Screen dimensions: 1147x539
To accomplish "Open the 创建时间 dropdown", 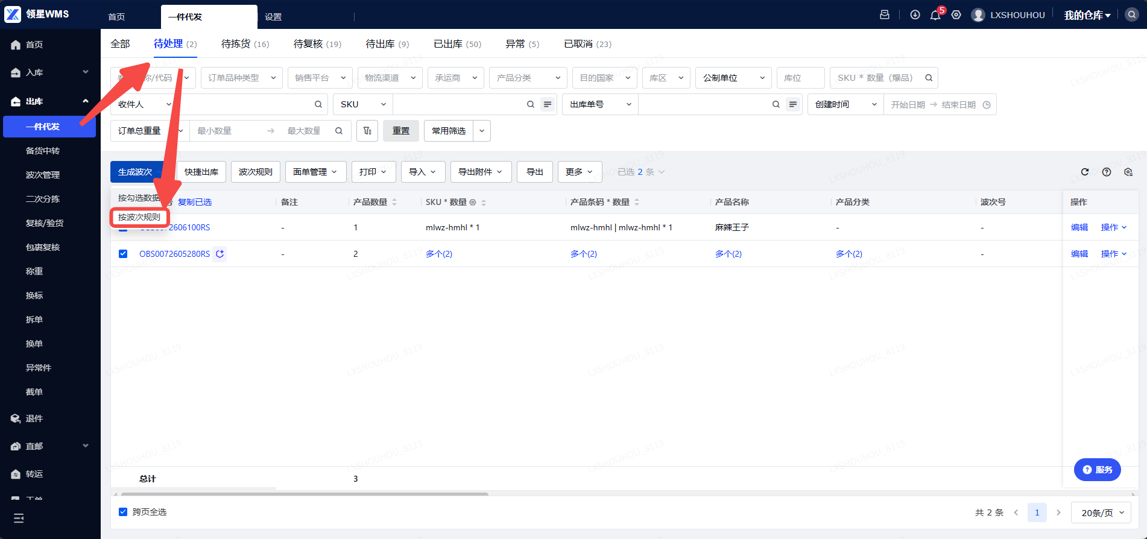I will [x=845, y=104].
